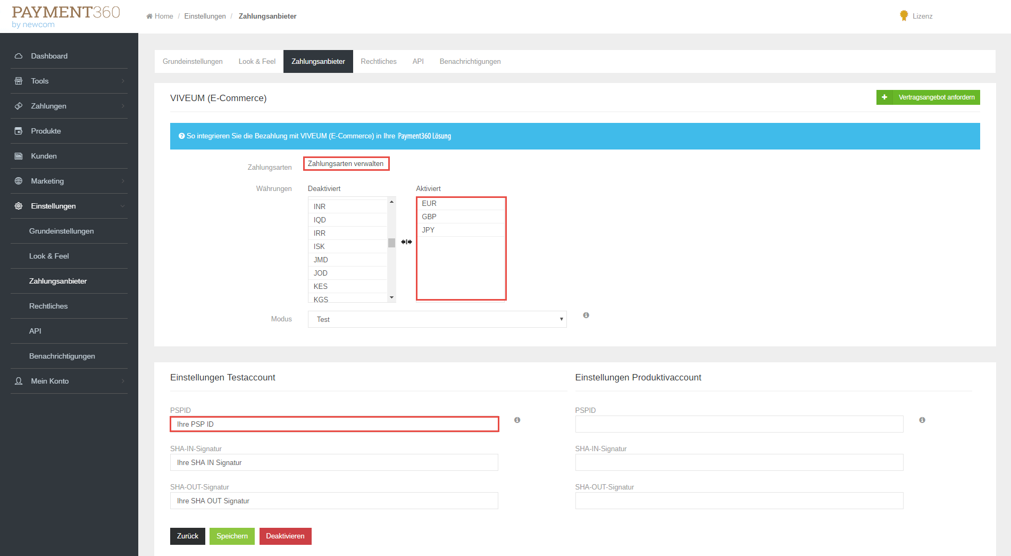Focus the SHA-IN-Signatur test account field

(334, 462)
